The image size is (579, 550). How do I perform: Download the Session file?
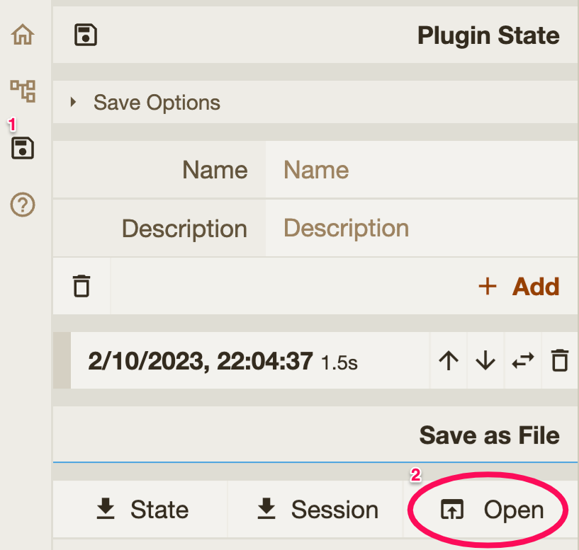[x=317, y=510]
